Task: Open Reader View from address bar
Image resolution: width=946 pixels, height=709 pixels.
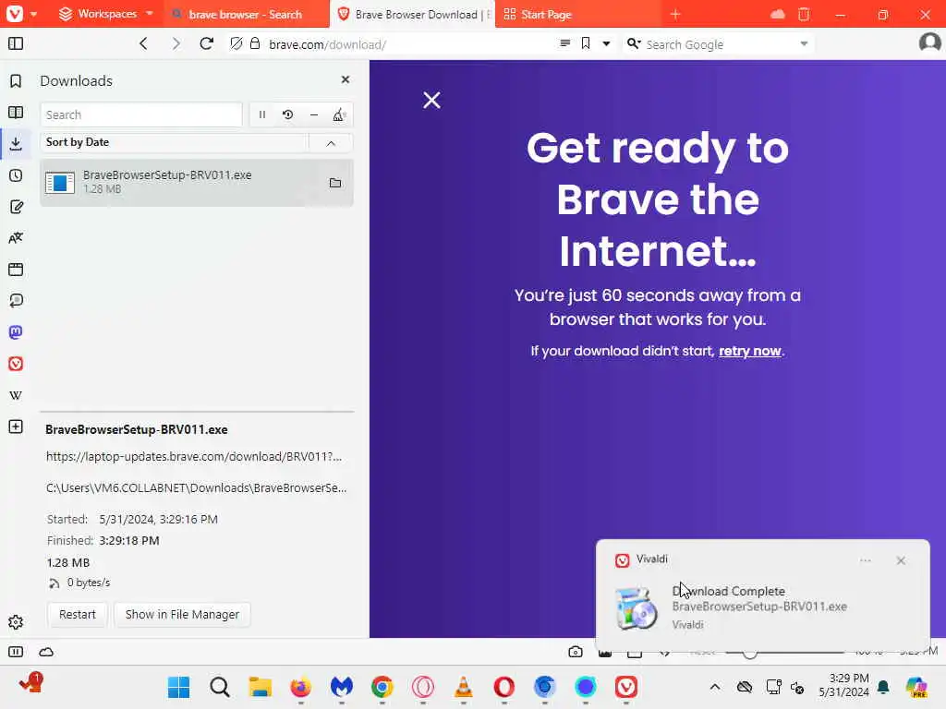Action: [565, 43]
